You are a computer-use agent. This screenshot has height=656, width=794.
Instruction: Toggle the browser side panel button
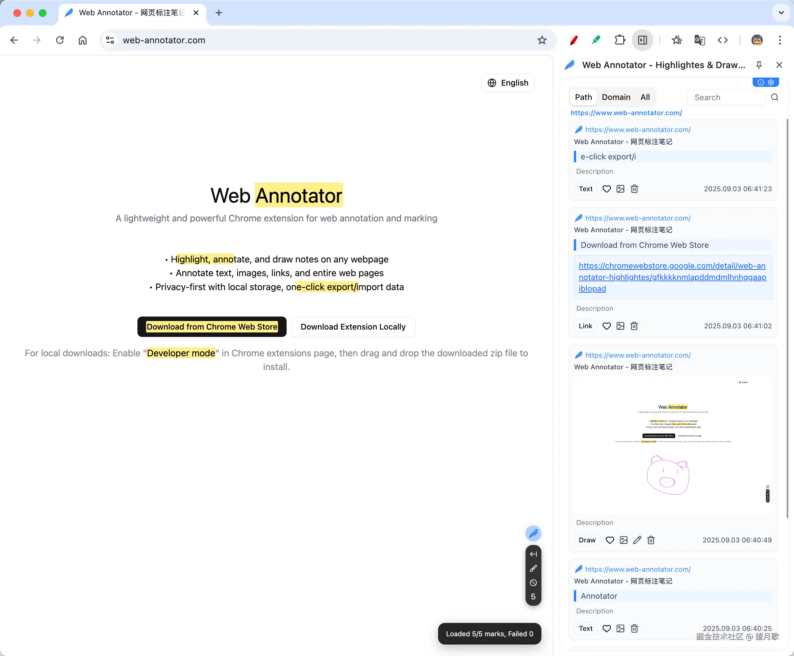click(x=643, y=40)
